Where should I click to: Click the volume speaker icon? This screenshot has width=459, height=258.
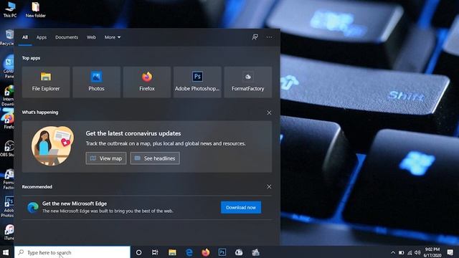[417, 253]
